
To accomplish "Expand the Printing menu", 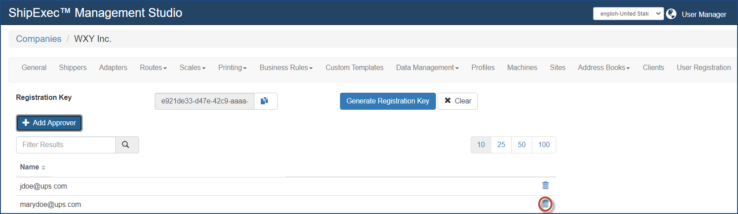I will pos(232,68).
